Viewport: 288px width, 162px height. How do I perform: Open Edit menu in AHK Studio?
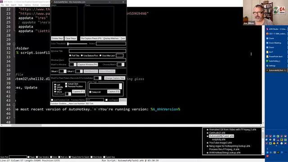(7, 5)
